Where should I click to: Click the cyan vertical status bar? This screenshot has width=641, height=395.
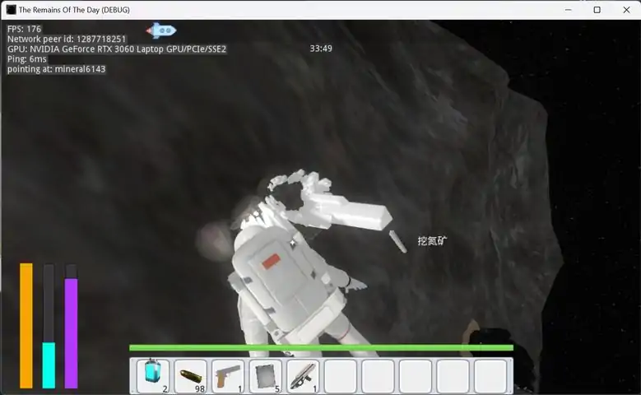coord(49,365)
